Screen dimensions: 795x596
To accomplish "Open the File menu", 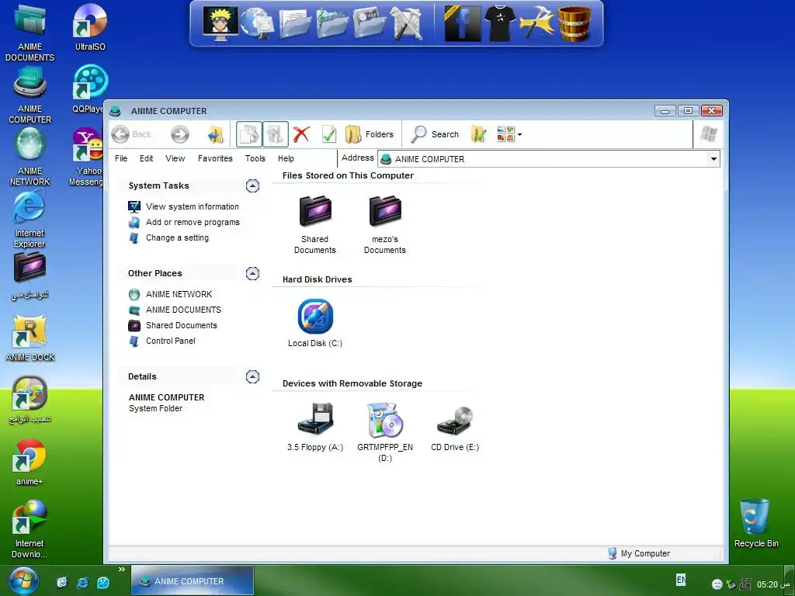I will [121, 158].
